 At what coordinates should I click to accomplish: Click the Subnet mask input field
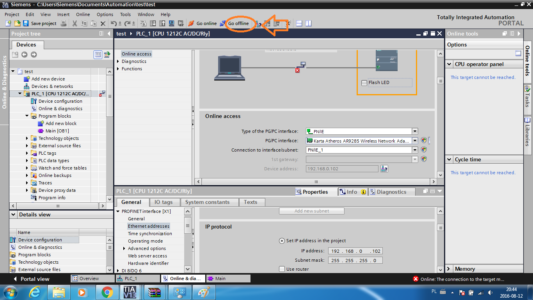(355, 261)
